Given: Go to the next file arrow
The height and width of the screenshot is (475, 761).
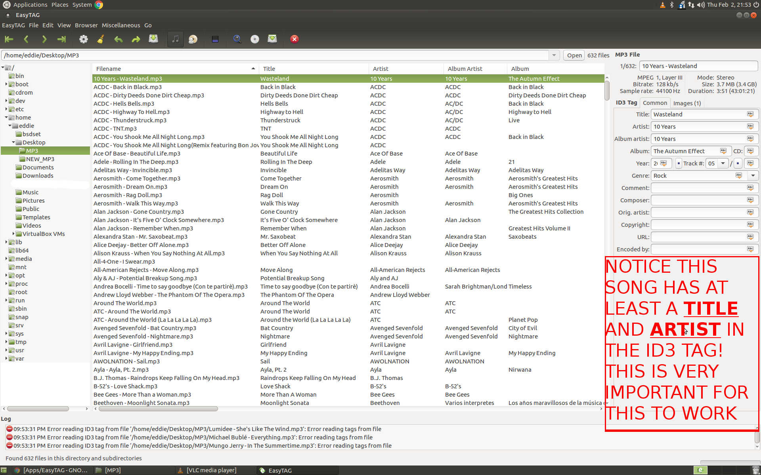Looking at the screenshot, I should [44, 39].
